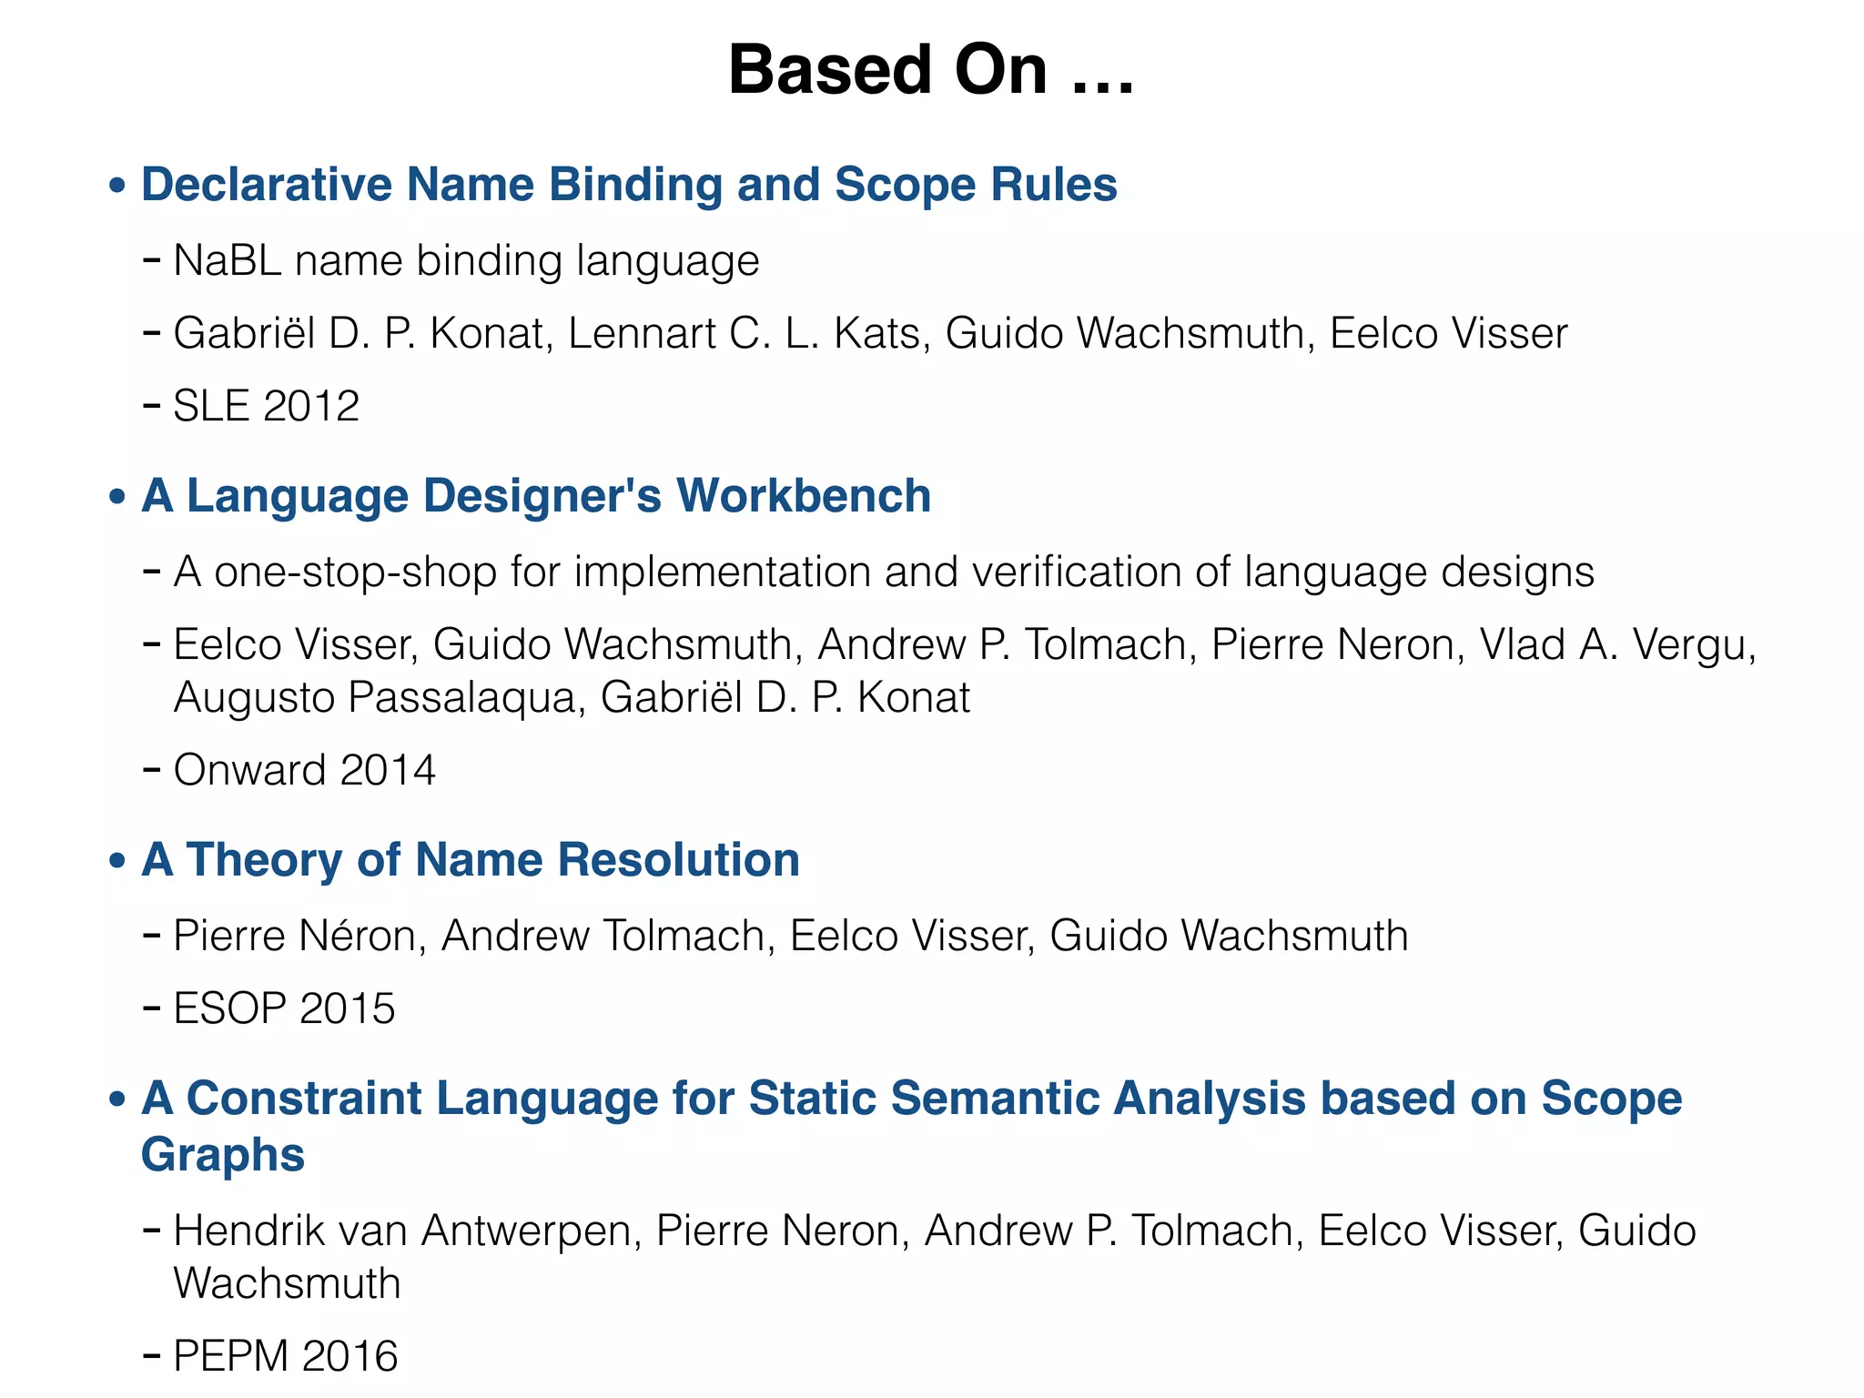Click bullet dot before 'Declarative Name Binding'
Image resolution: width=1864 pixels, height=1398 pixels.
[x=116, y=186]
